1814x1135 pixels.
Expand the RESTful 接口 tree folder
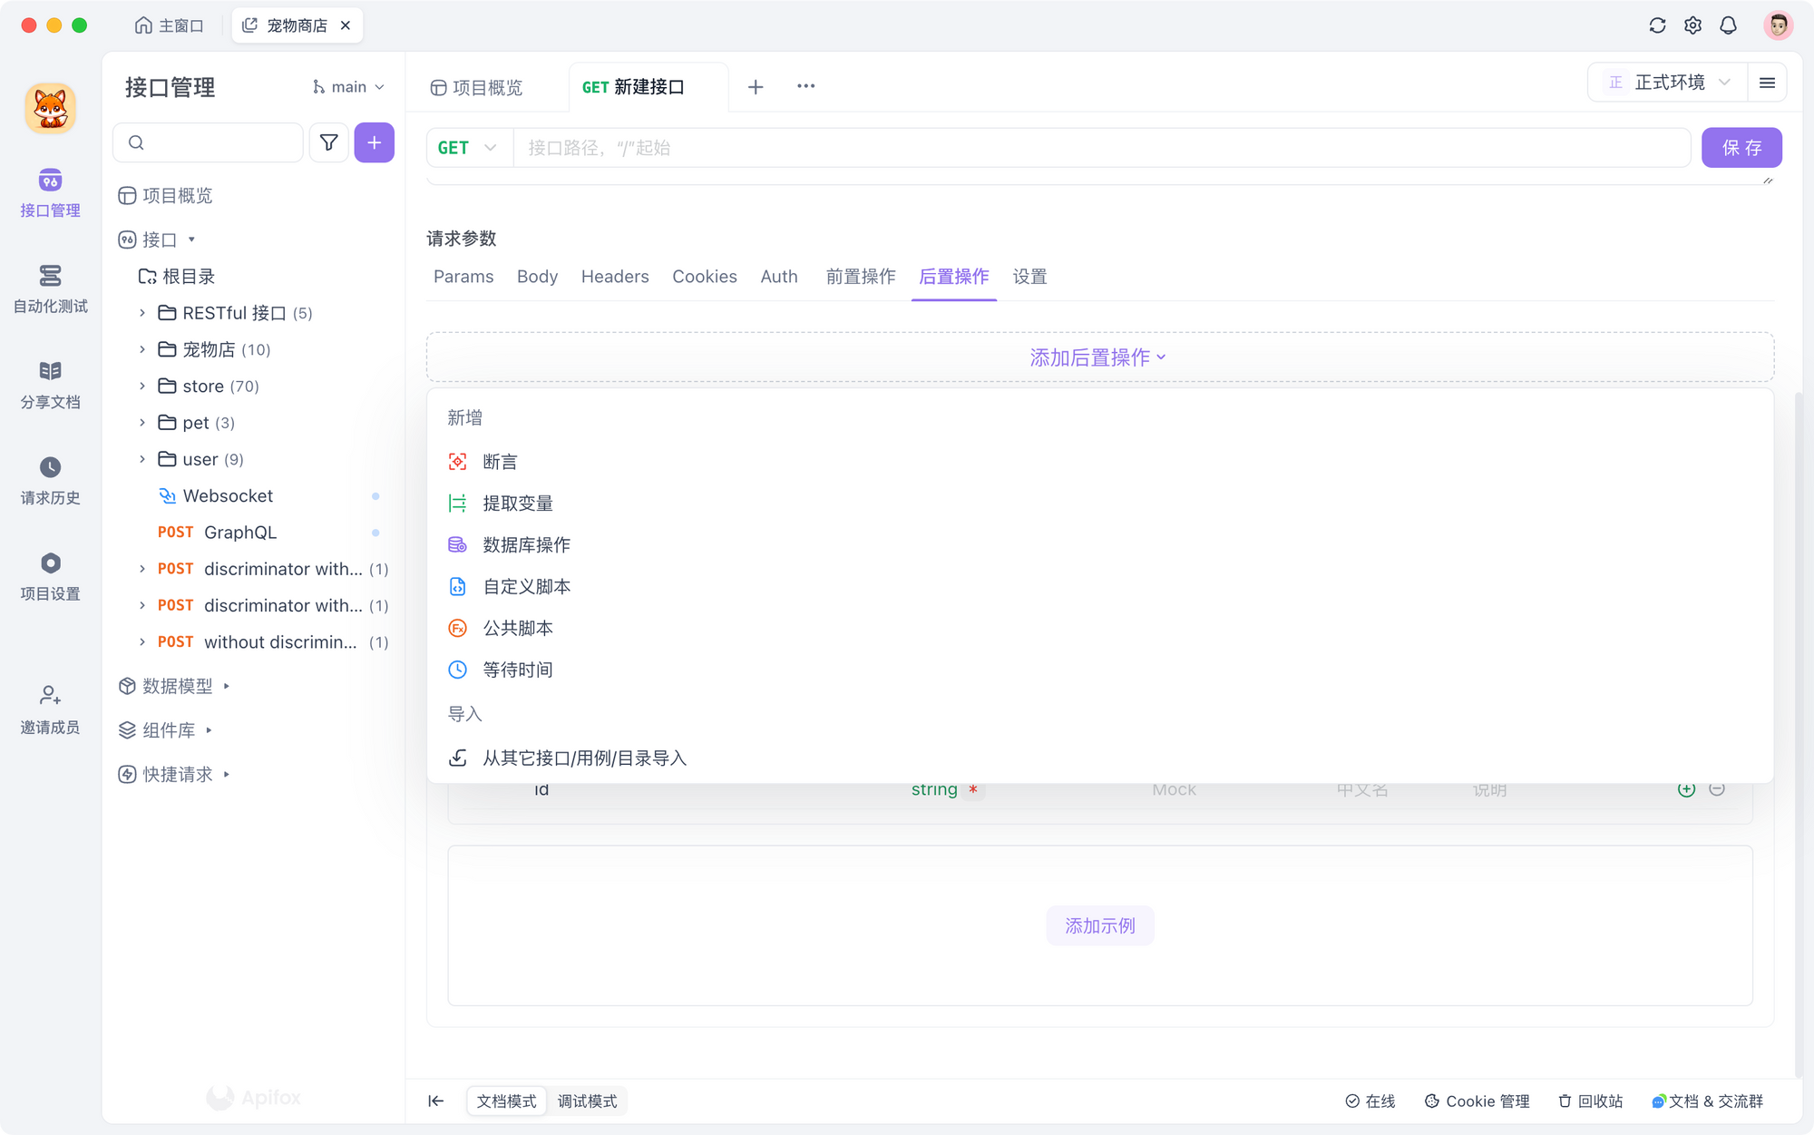point(144,312)
